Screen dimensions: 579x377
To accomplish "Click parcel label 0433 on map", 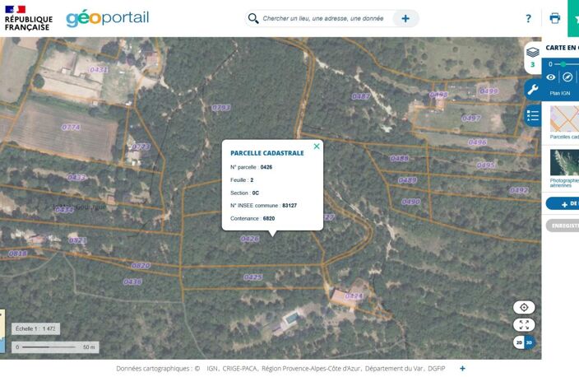I will 76,178.
